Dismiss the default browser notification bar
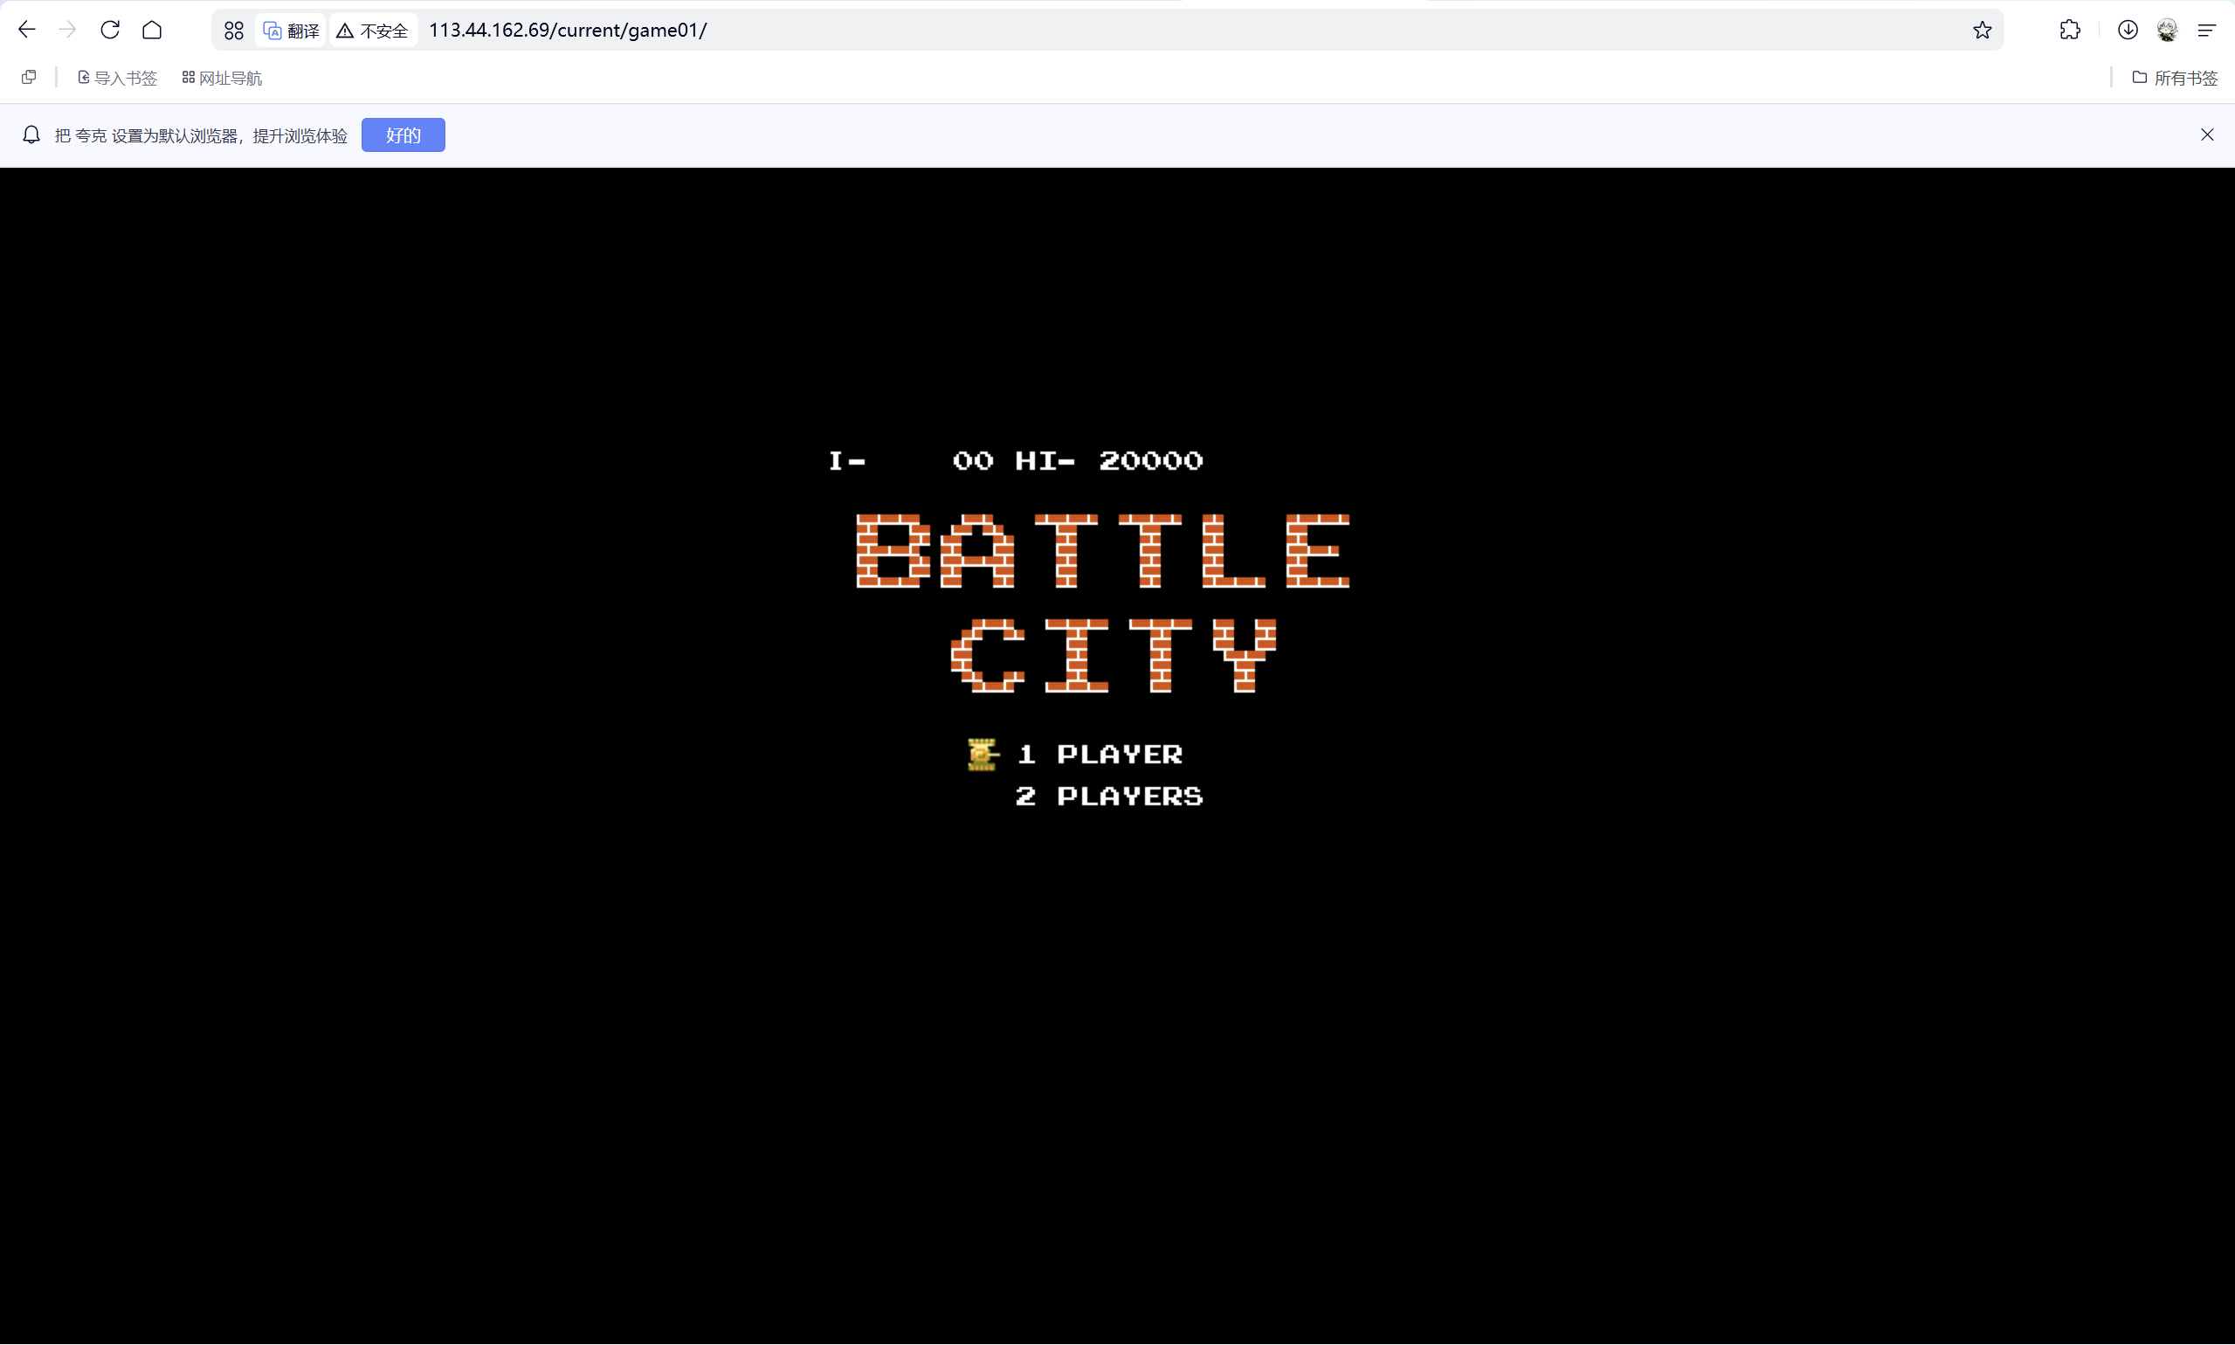The height and width of the screenshot is (1345, 2235). tap(2207, 135)
